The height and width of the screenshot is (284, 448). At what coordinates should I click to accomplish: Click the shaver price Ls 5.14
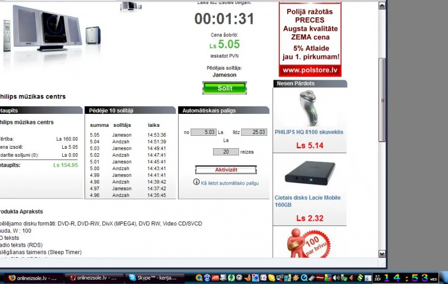point(310,146)
